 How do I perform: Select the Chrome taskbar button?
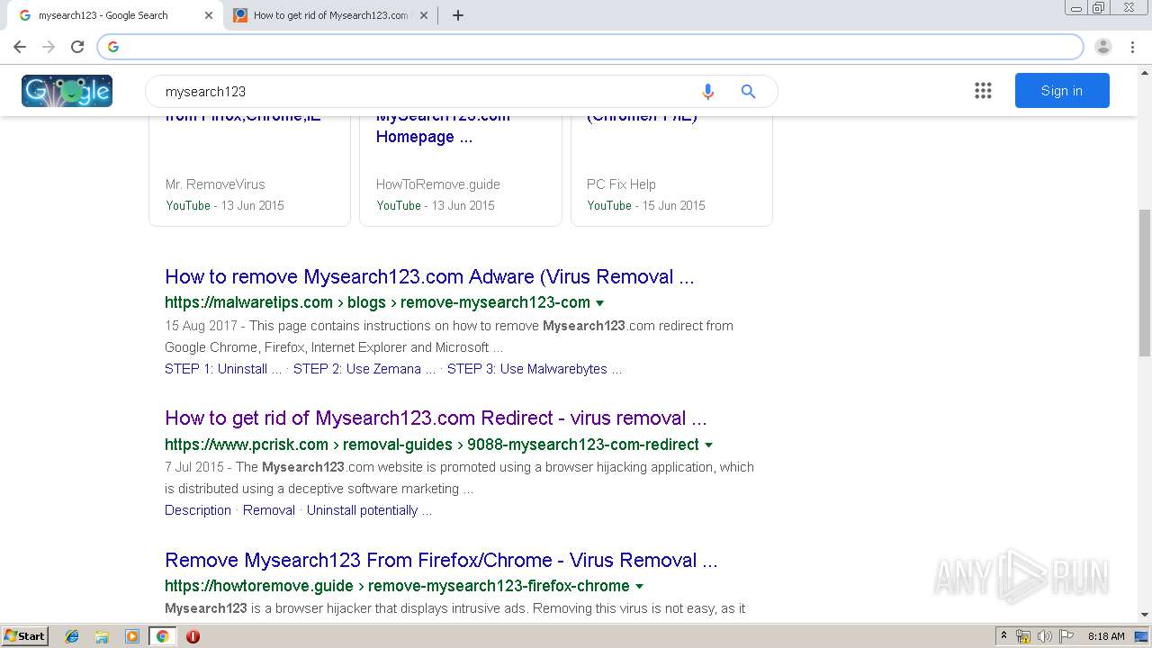[162, 636]
